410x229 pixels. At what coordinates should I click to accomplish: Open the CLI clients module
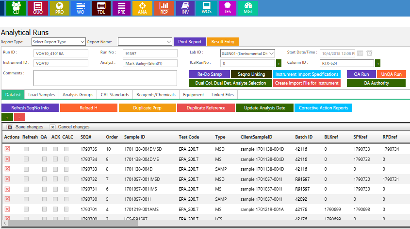16,8
